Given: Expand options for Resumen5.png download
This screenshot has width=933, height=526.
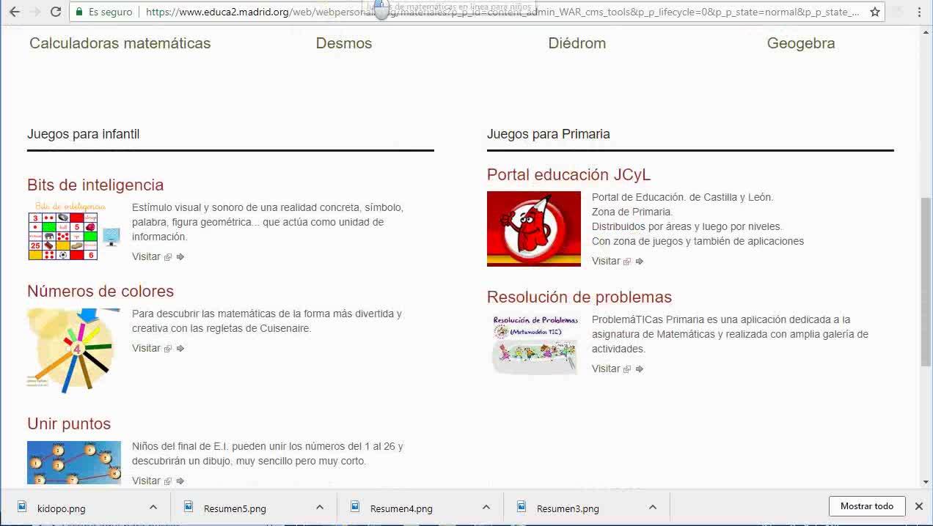Looking at the screenshot, I should [320, 507].
